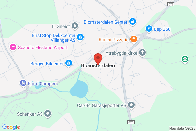The height and width of the screenshot is (131, 196).
Task: Open the Scandic Flesland Airport hotel icon
Action: click(x=13, y=47)
